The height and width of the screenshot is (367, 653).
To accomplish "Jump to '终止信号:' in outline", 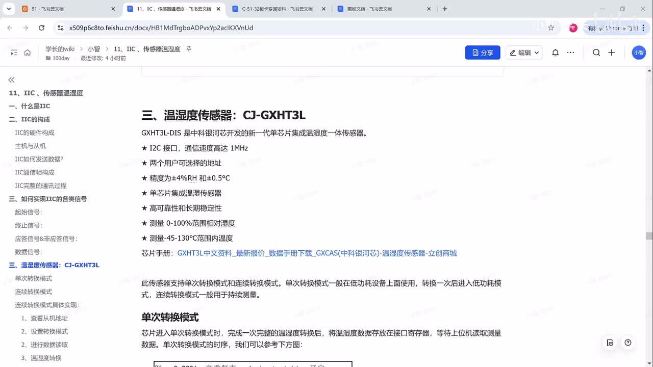I will [x=29, y=225].
